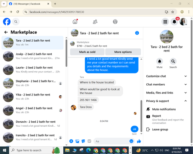Viewport: 193px width, 154px height.
Task: Click Mark as sold button
Action: [87, 52]
